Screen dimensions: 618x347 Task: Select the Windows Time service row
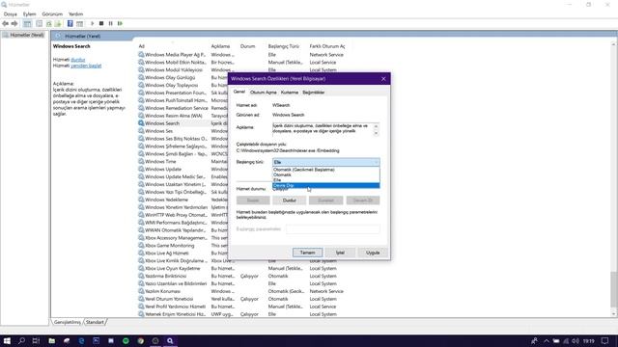tap(160, 161)
